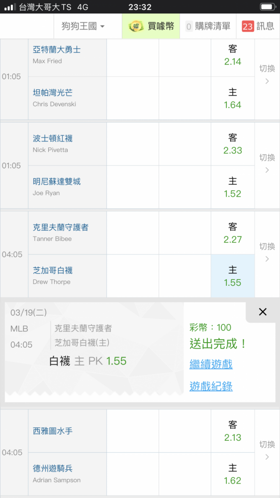Select home odds 1.64 for 坦帕灣光芒

[x=233, y=99]
